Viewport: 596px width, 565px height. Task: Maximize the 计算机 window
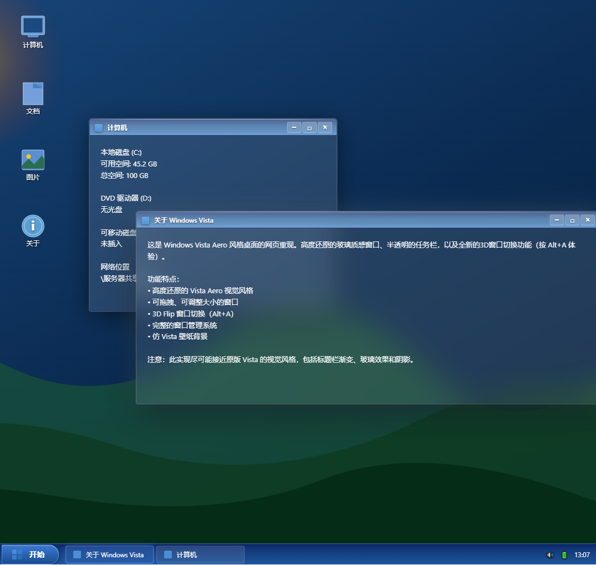[x=310, y=127]
